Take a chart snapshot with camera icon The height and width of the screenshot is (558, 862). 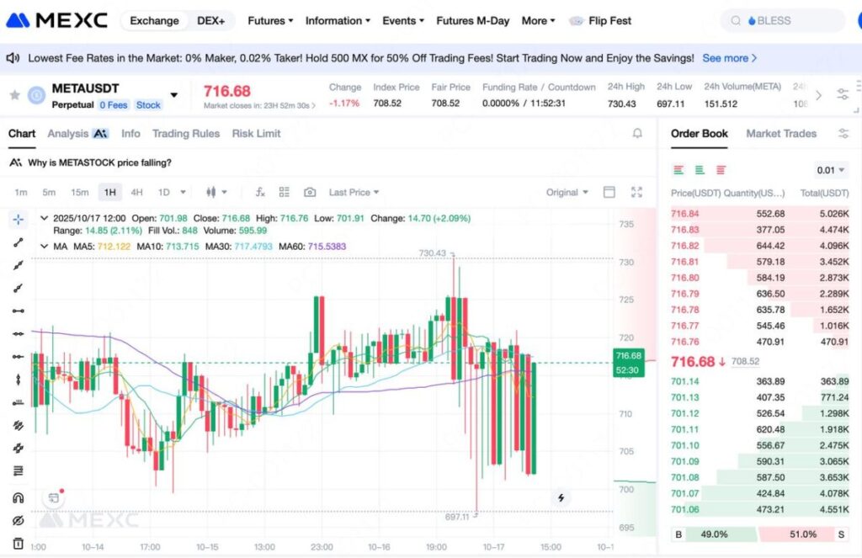(x=310, y=193)
